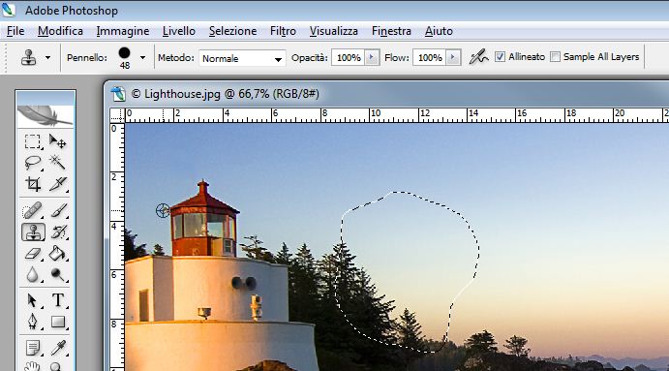Select the Paint Bucket tool
This screenshot has width=669, height=371.
coord(57,254)
